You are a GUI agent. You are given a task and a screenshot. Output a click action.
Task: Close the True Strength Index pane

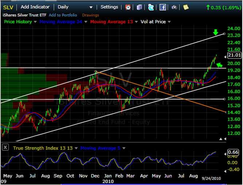pyautogui.click(x=5, y=148)
